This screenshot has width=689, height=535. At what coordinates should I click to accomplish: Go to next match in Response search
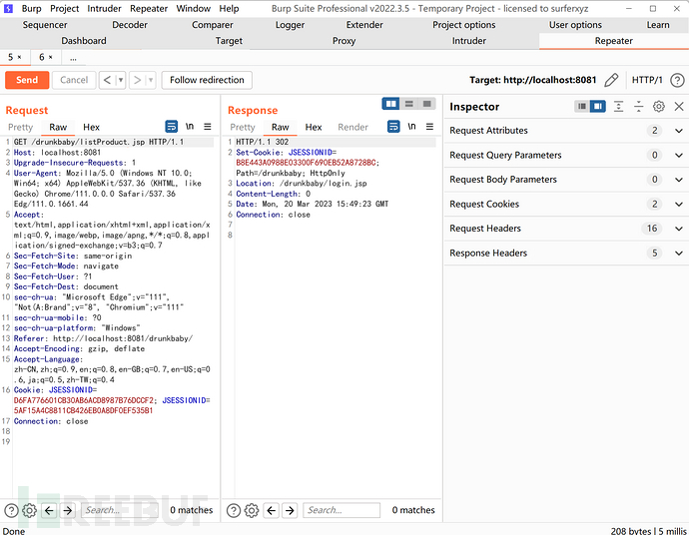coord(290,510)
